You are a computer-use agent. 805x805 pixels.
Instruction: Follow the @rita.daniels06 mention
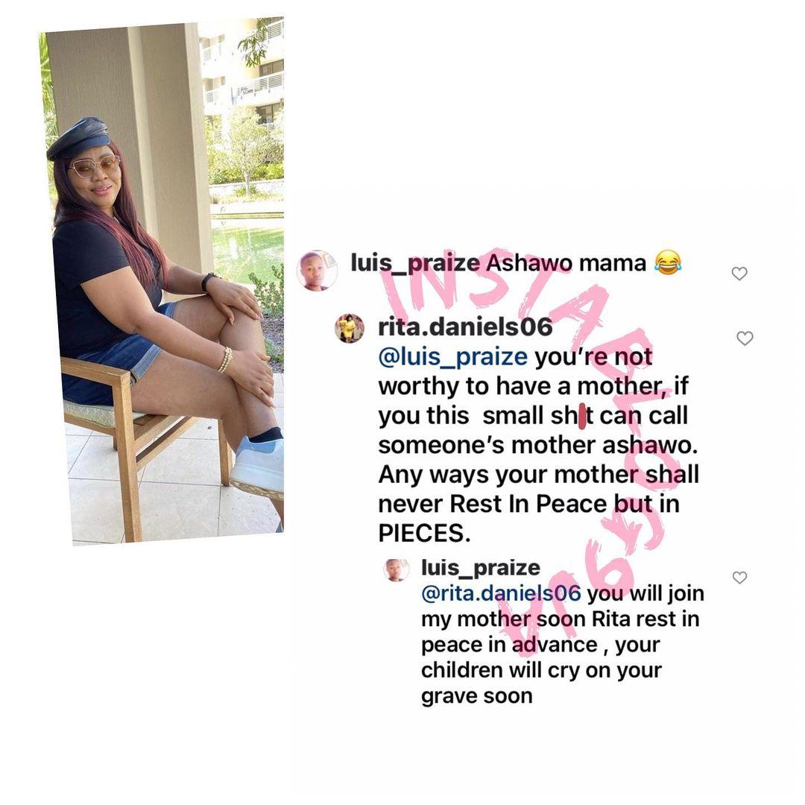(x=501, y=593)
